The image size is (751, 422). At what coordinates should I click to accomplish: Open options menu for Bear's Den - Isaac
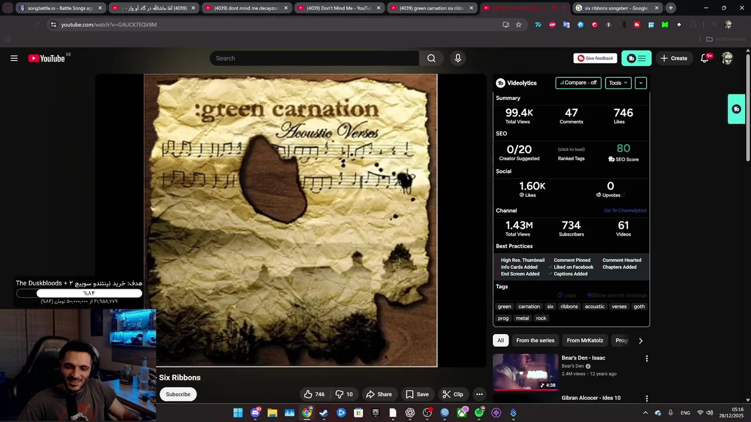pos(647,358)
